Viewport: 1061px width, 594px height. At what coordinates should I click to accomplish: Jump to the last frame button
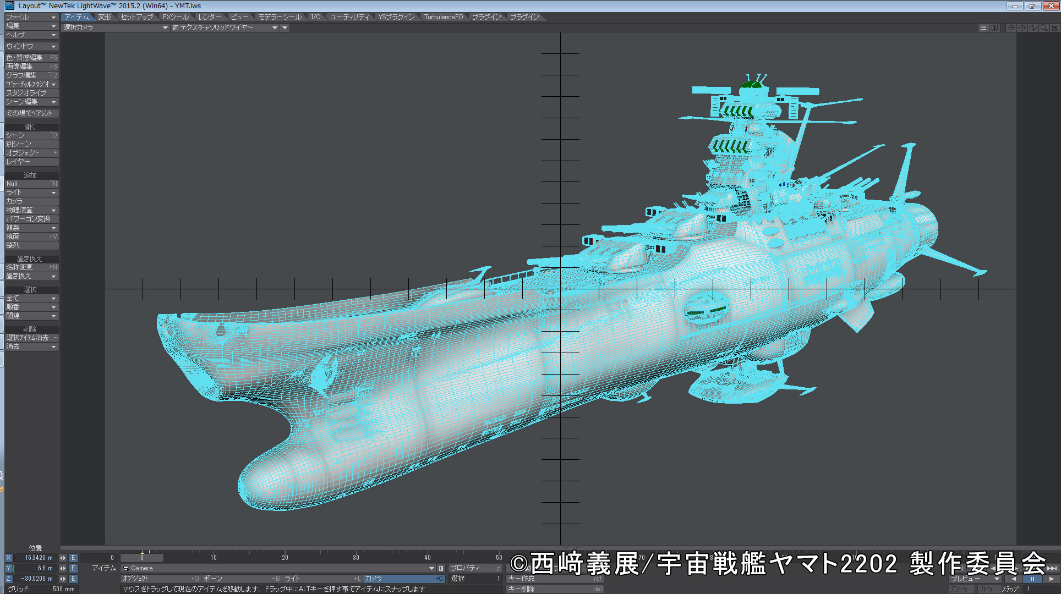tap(1052, 568)
